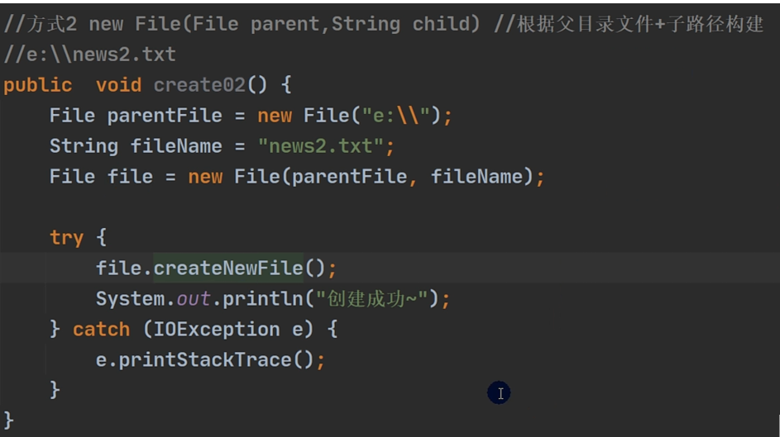The width and height of the screenshot is (780, 437).
Task: Click the "e:\\" string literal
Action: pyautogui.click(x=396, y=116)
